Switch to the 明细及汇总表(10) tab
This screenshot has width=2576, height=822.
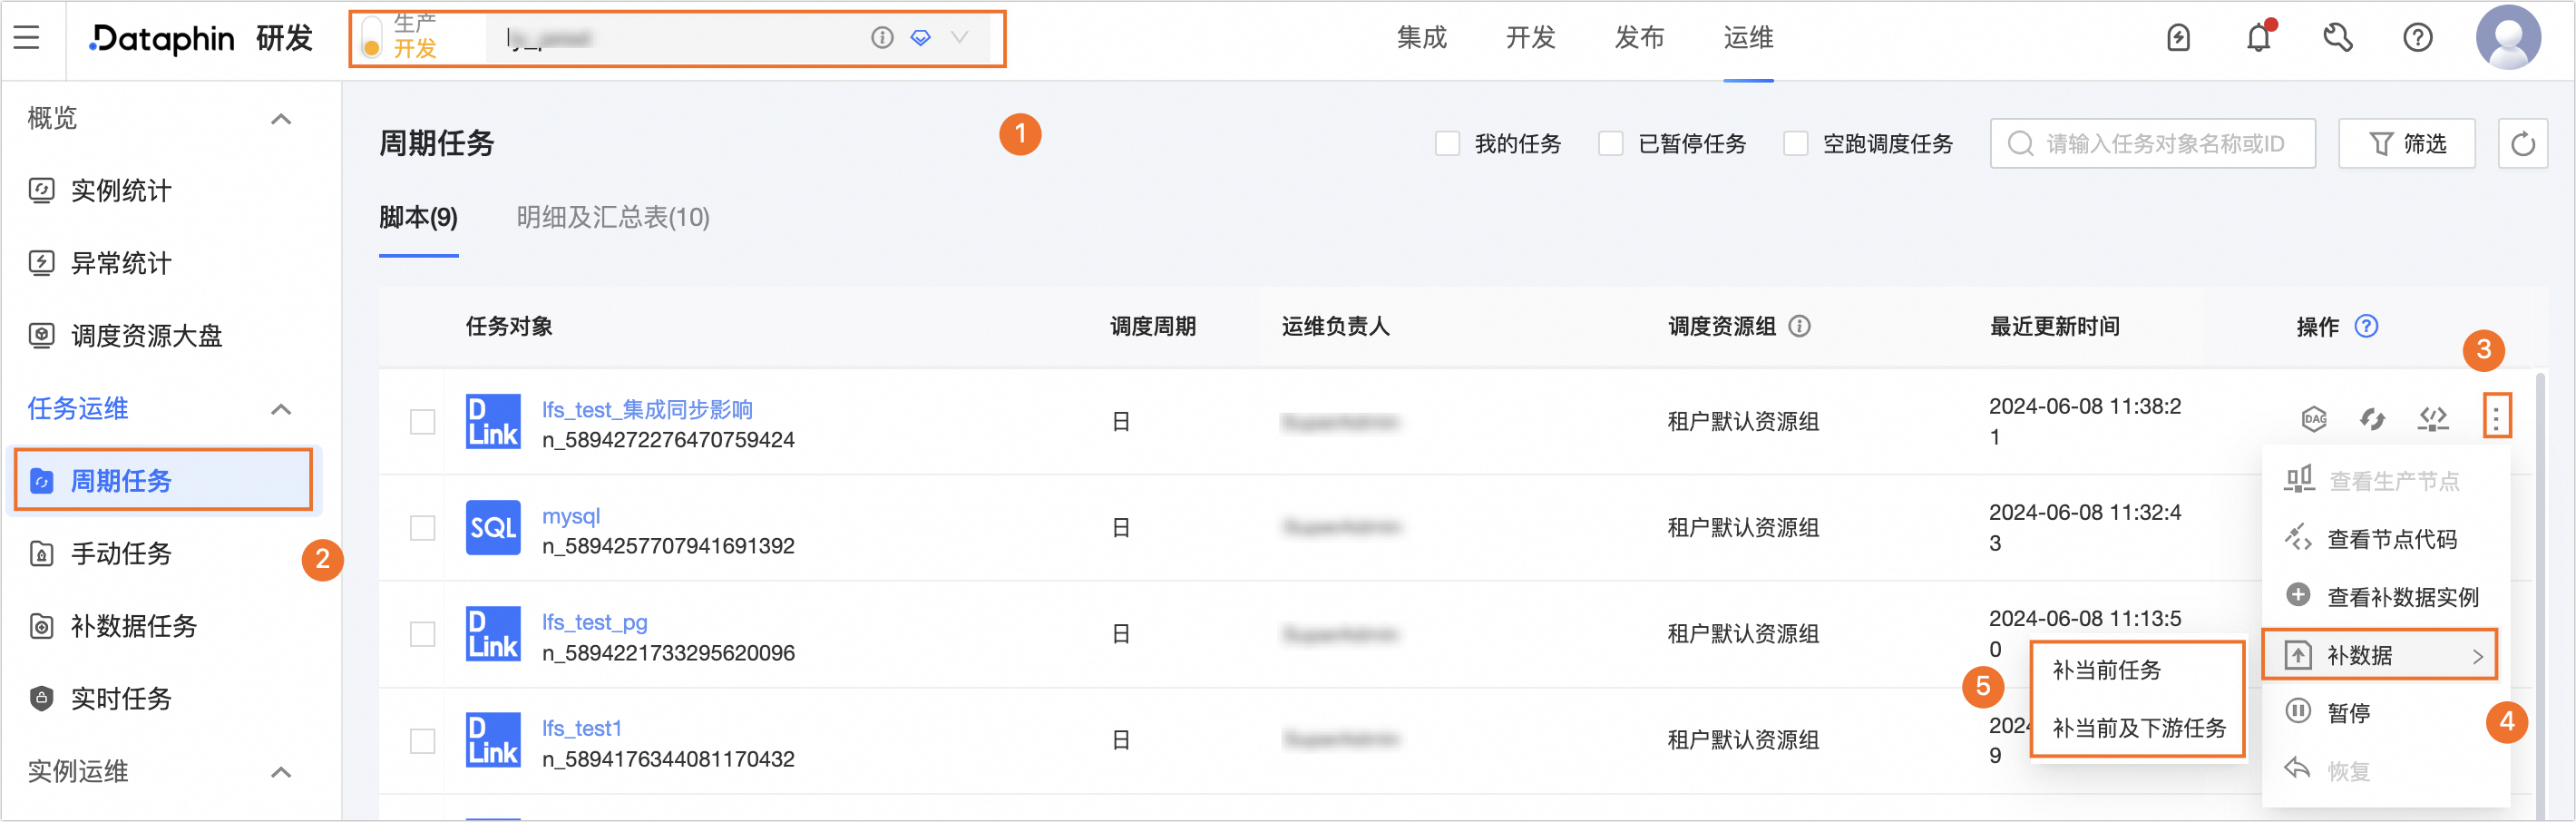(613, 218)
